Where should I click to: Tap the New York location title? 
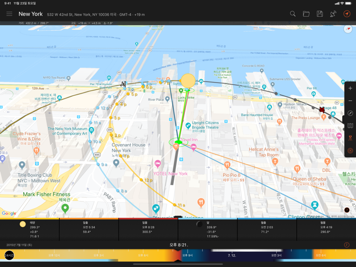[30, 14]
